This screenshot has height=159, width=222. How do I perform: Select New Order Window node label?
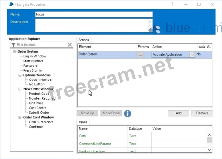pos(38,89)
